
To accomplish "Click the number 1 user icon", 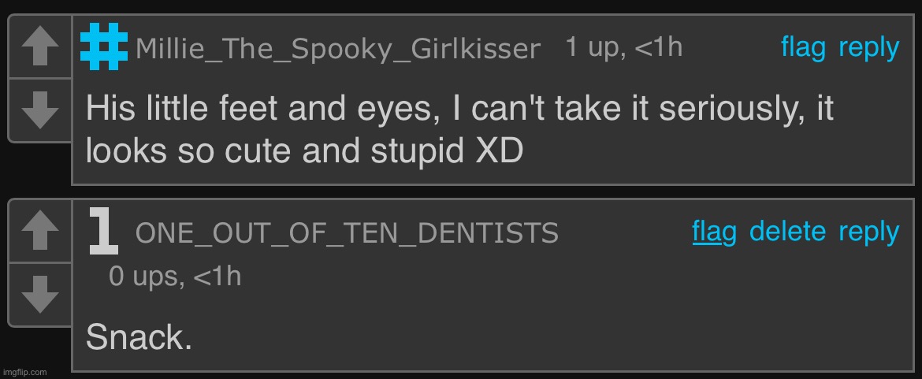I will [104, 232].
